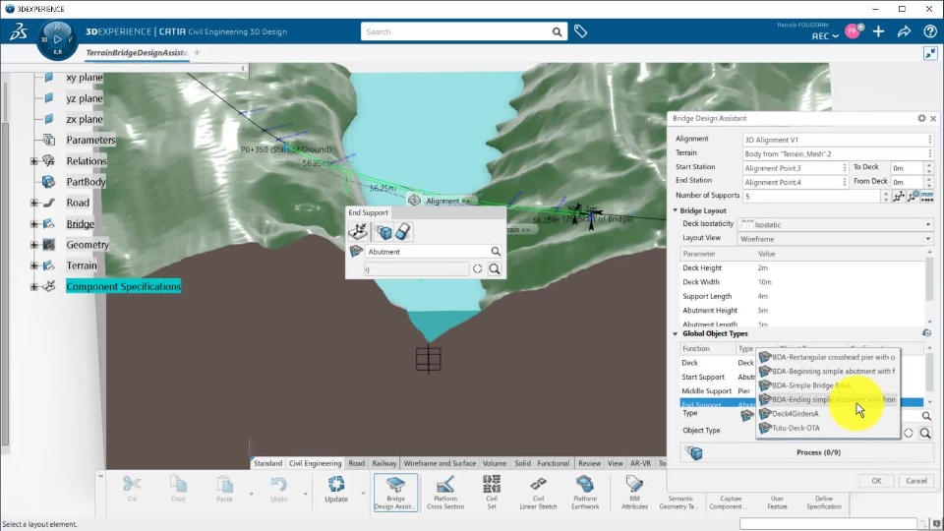Click the Update toolbar icon

pyautogui.click(x=336, y=490)
